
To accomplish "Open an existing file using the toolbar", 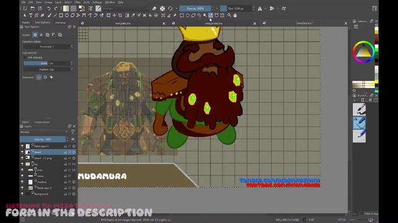I will 32,9.
